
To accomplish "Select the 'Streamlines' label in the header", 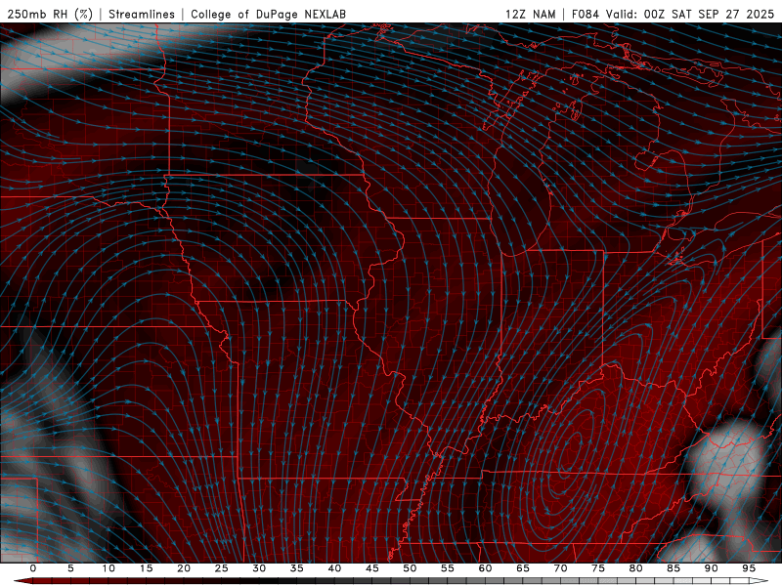I will point(142,14).
